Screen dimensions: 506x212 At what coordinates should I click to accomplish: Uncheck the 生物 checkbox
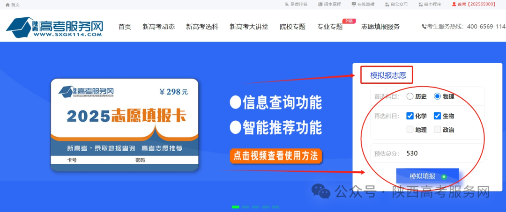click(x=437, y=116)
